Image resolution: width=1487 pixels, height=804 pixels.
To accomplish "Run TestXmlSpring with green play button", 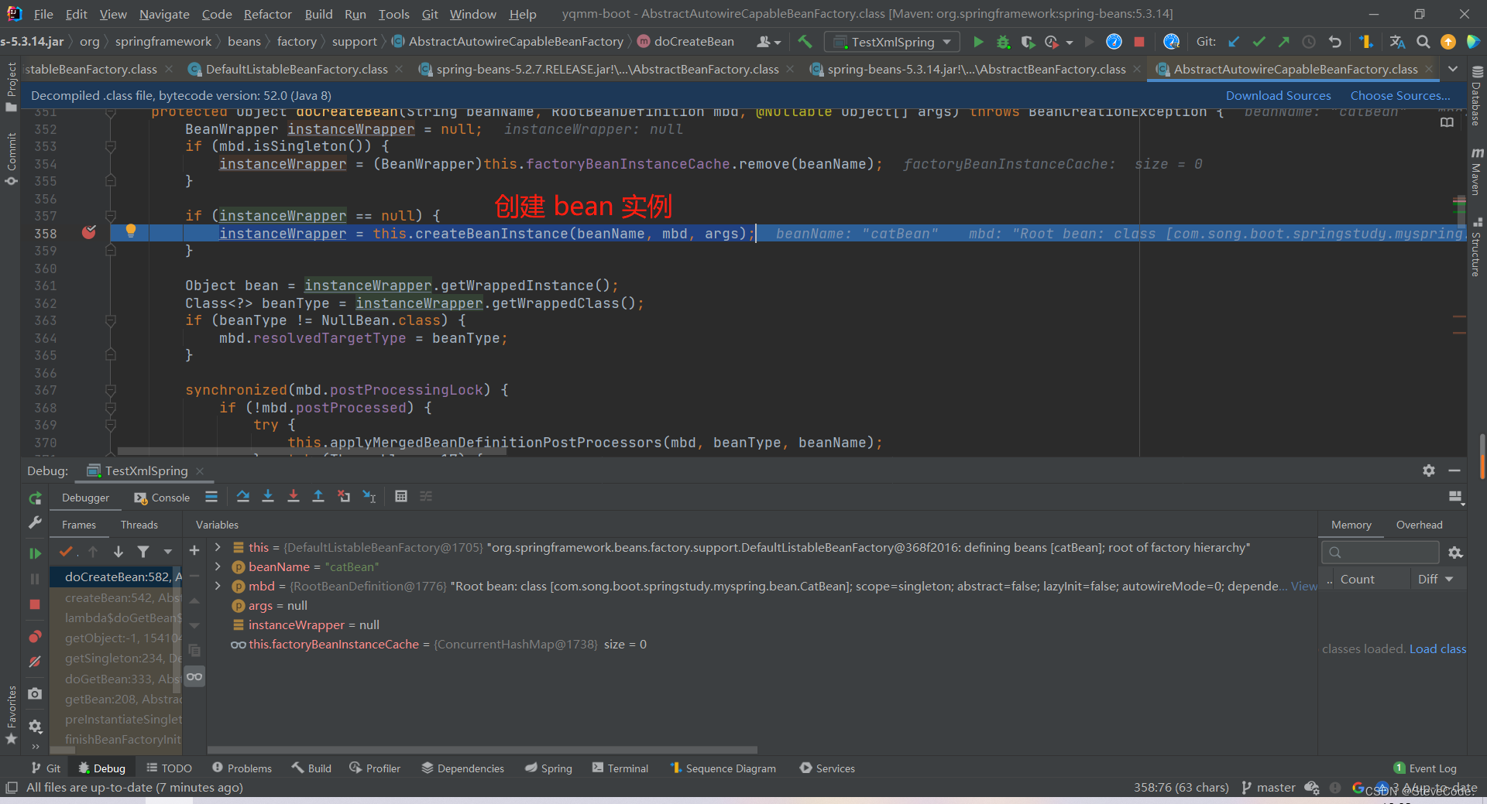I will tap(978, 42).
